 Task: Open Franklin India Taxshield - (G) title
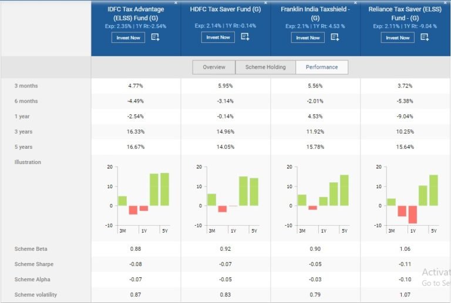pyautogui.click(x=315, y=13)
